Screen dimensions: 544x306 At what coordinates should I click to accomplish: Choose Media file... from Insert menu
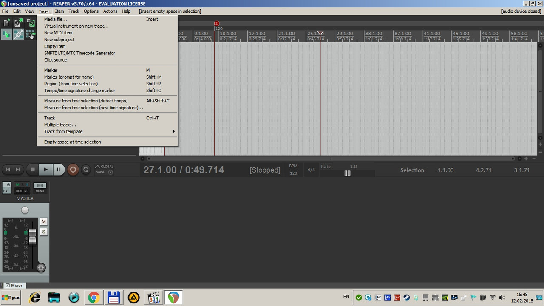pyautogui.click(x=107, y=19)
